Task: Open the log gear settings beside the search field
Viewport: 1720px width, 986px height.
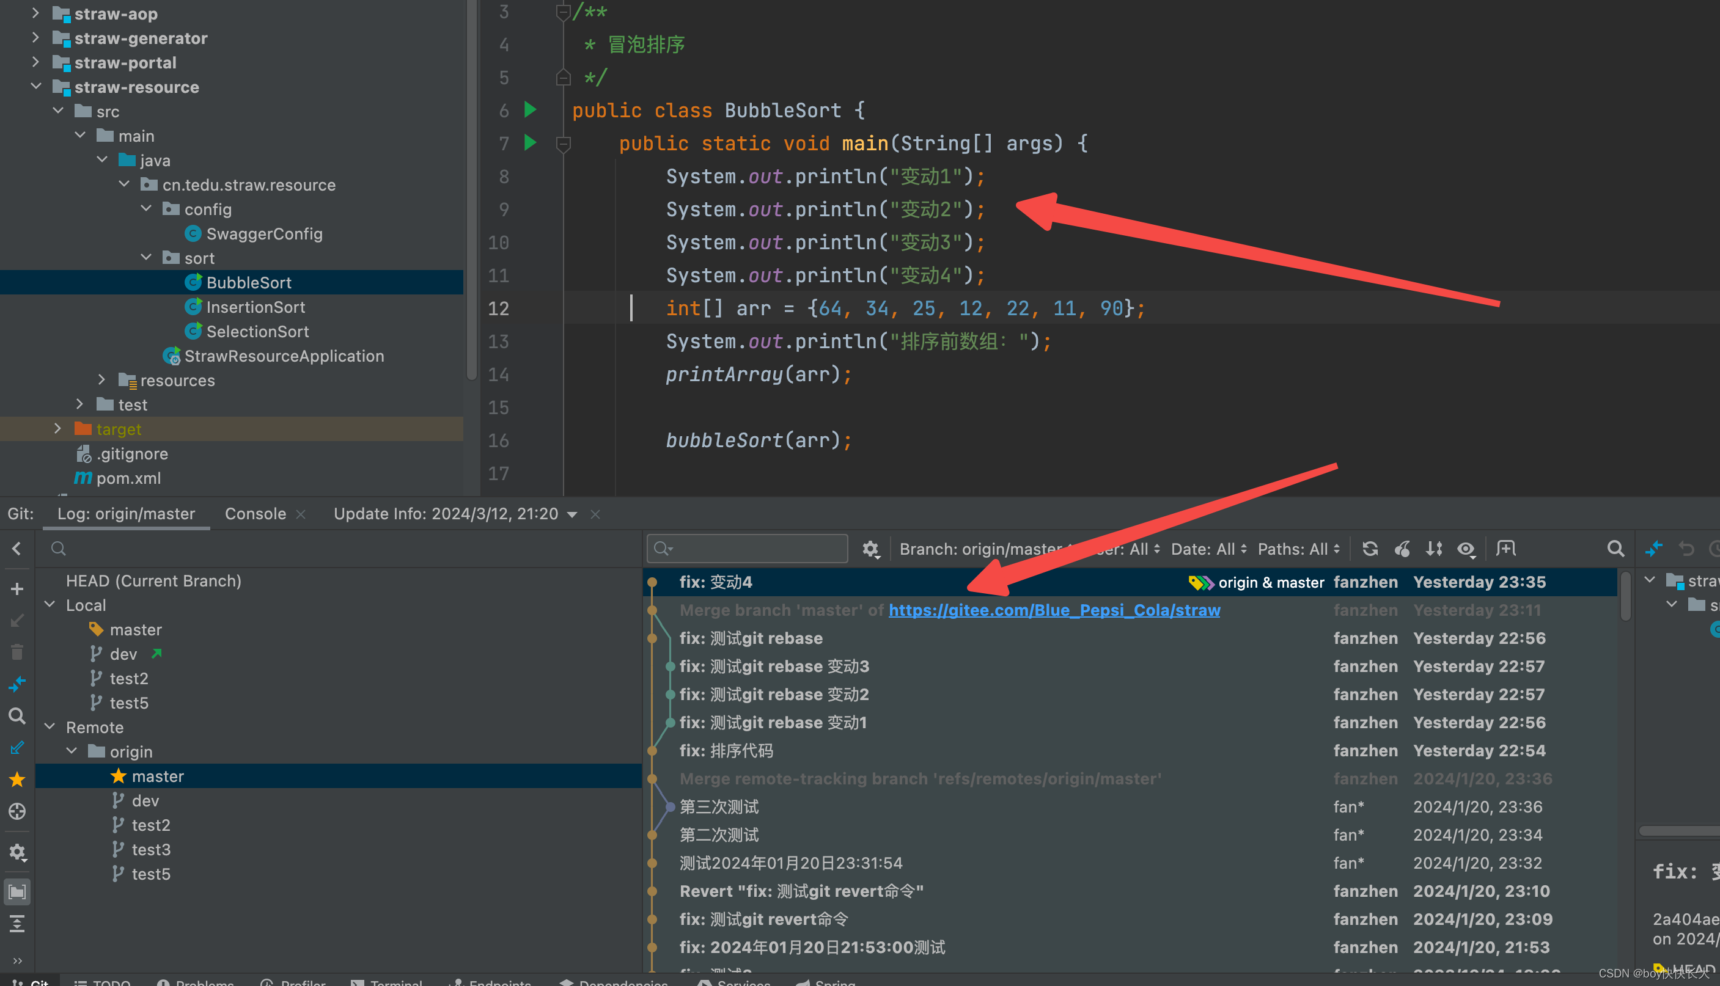Action: (870, 549)
